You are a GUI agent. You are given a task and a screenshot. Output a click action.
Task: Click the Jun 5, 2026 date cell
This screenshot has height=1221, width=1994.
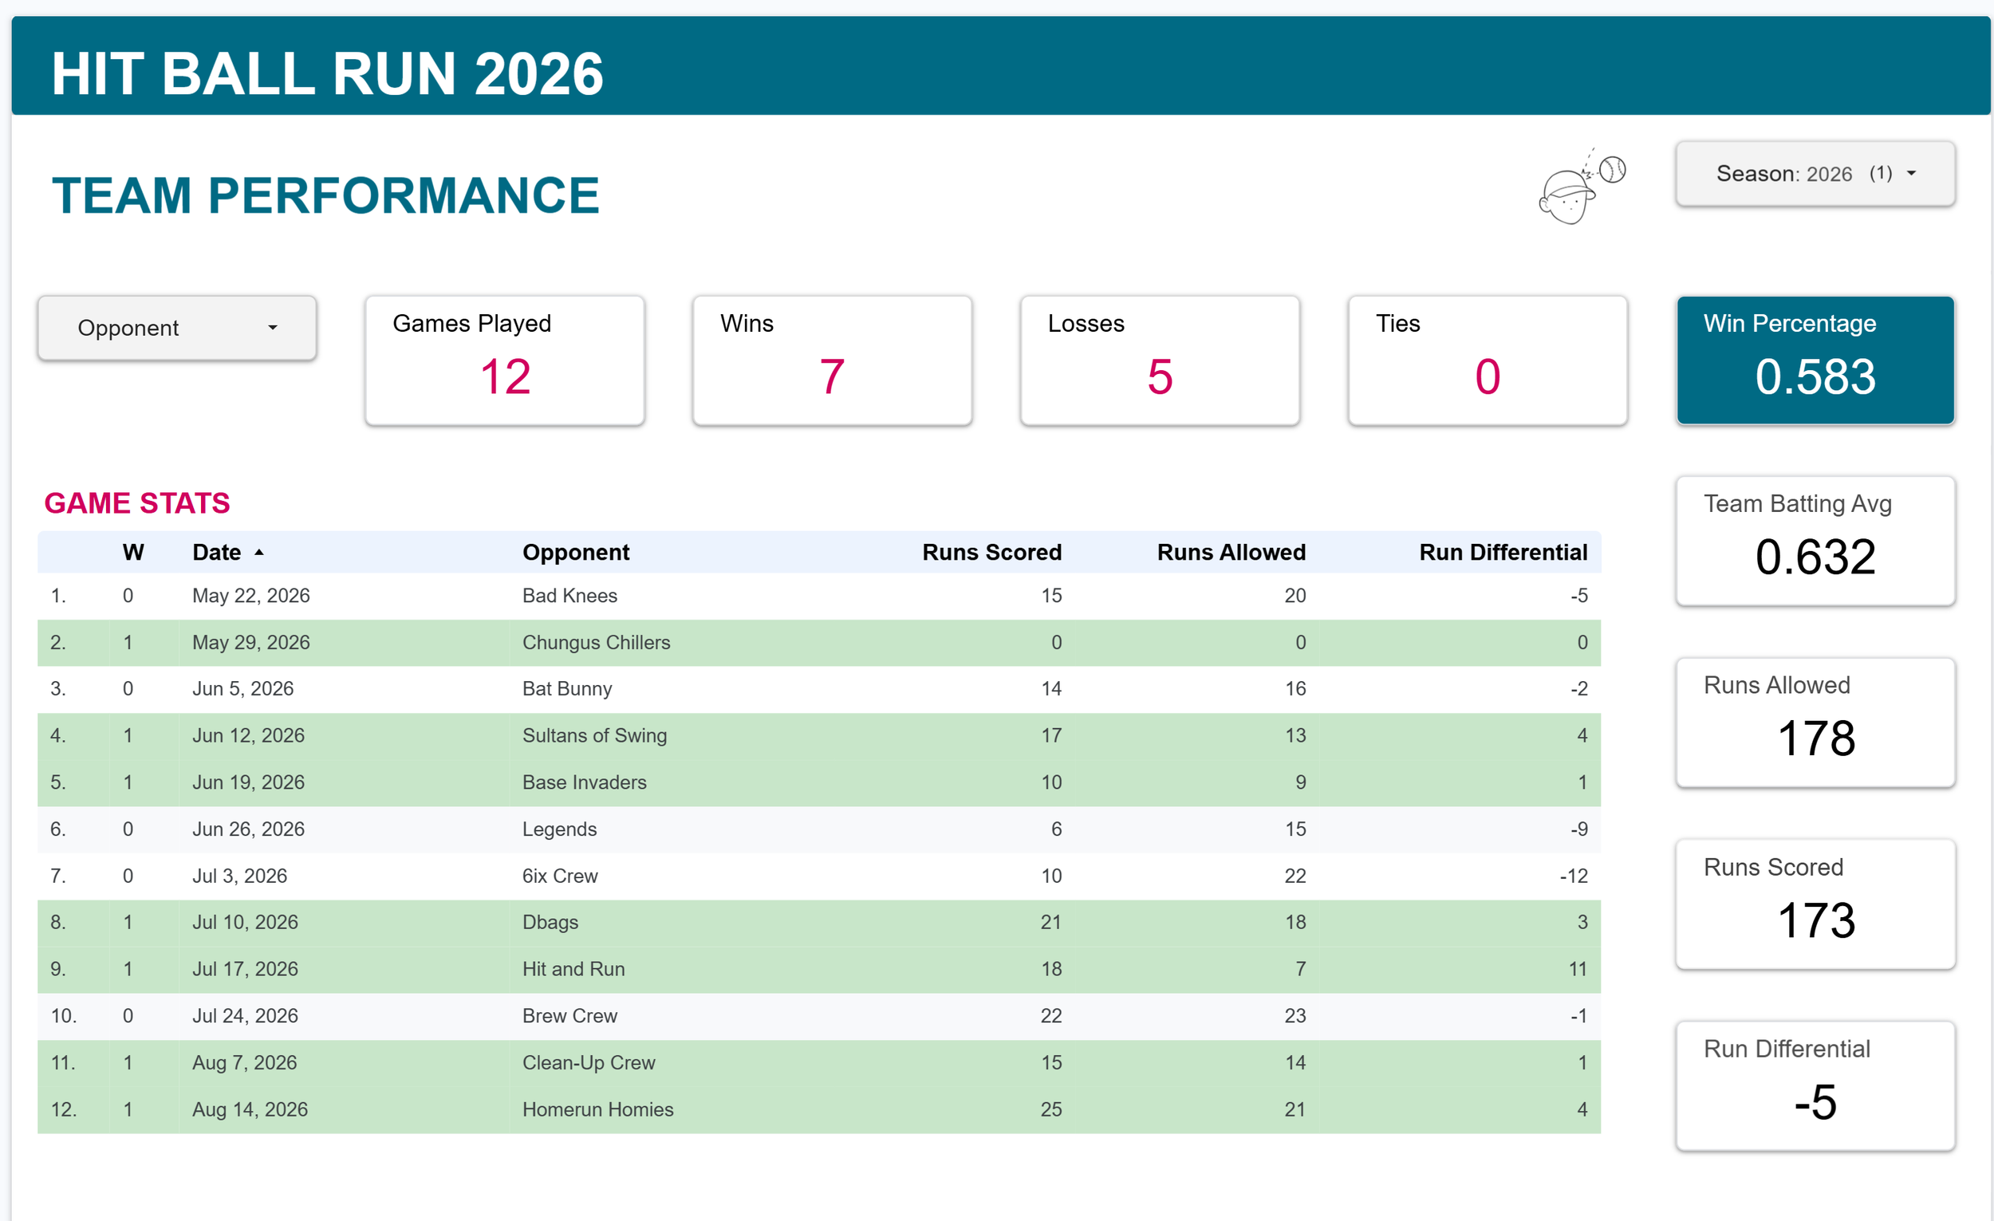(x=242, y=688)
